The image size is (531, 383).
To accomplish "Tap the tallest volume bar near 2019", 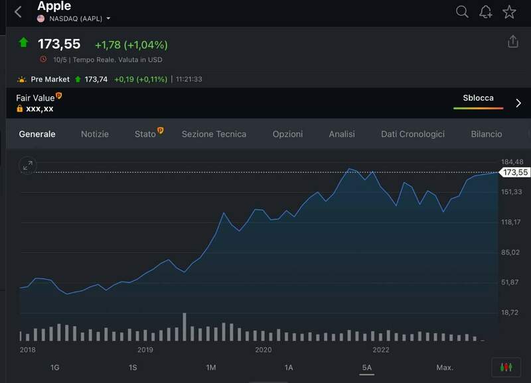I will coord(185,327).
